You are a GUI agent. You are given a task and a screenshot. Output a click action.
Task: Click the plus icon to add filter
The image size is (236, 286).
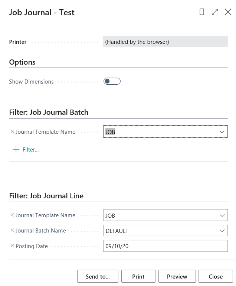16,149
